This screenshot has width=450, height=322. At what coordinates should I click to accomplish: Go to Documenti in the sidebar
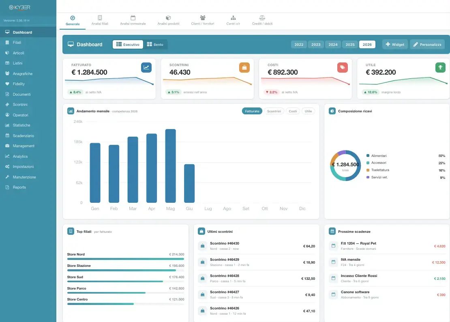point(28,94)
